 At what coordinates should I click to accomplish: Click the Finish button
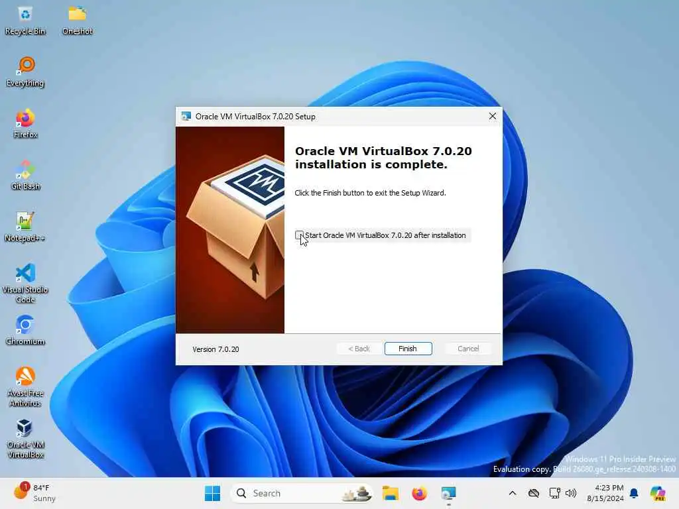point(408,349)
